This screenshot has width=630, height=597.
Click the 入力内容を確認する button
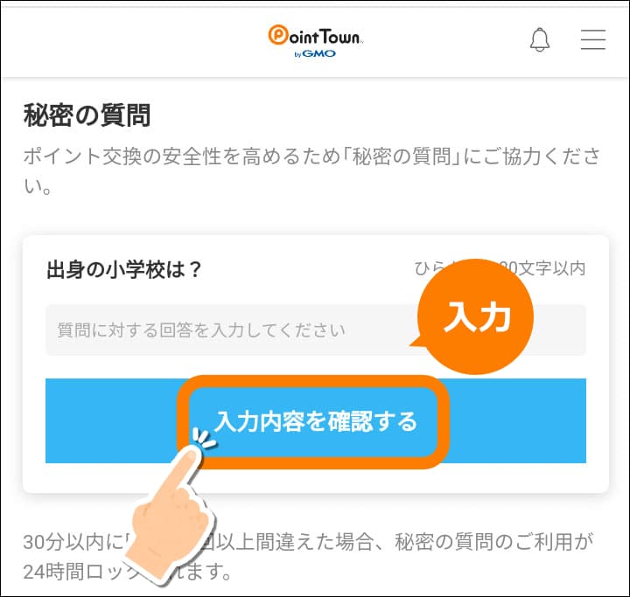click(315, 421)
